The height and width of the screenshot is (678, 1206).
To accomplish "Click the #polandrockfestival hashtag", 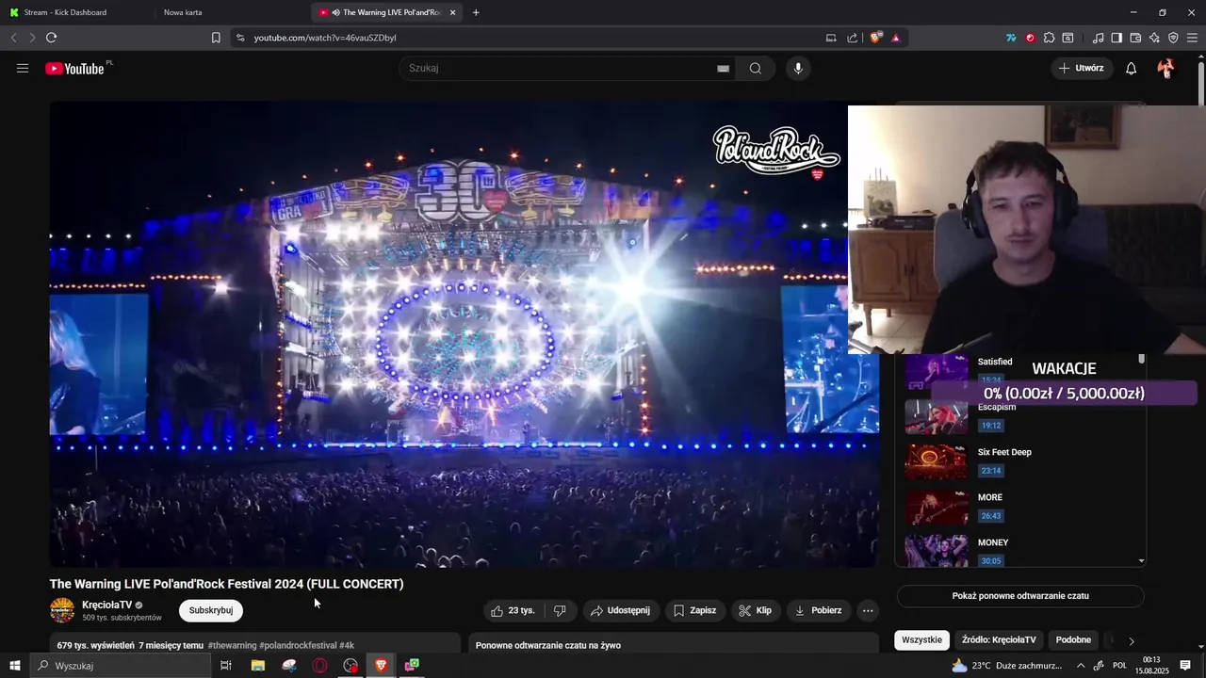I will (298, 645).
